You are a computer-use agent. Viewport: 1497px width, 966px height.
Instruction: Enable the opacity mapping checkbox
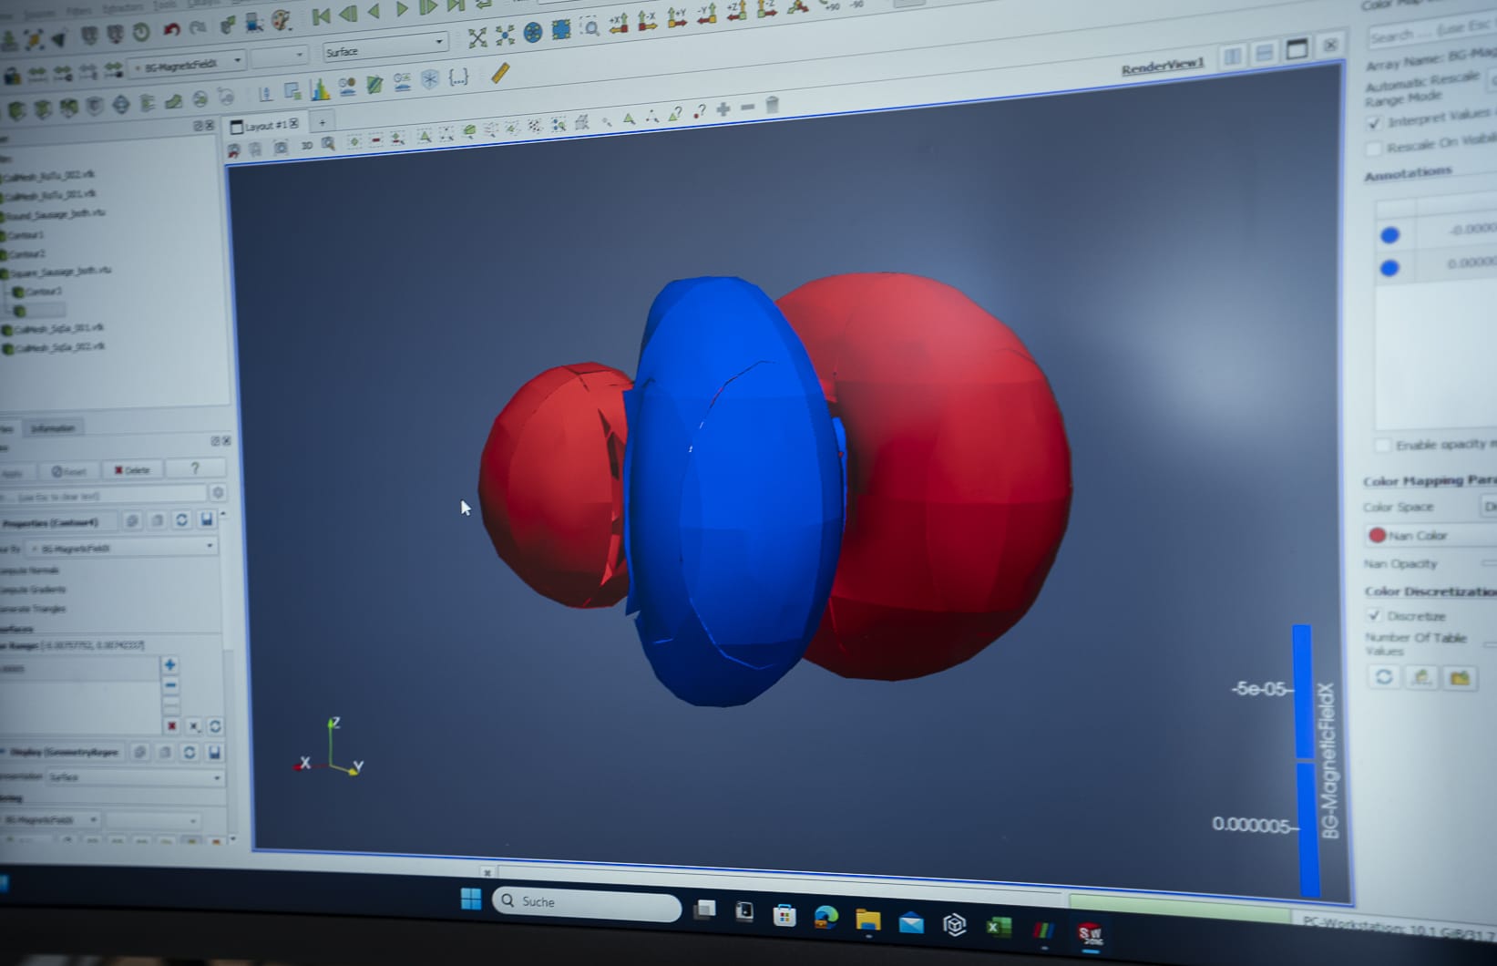[1382, 445]
